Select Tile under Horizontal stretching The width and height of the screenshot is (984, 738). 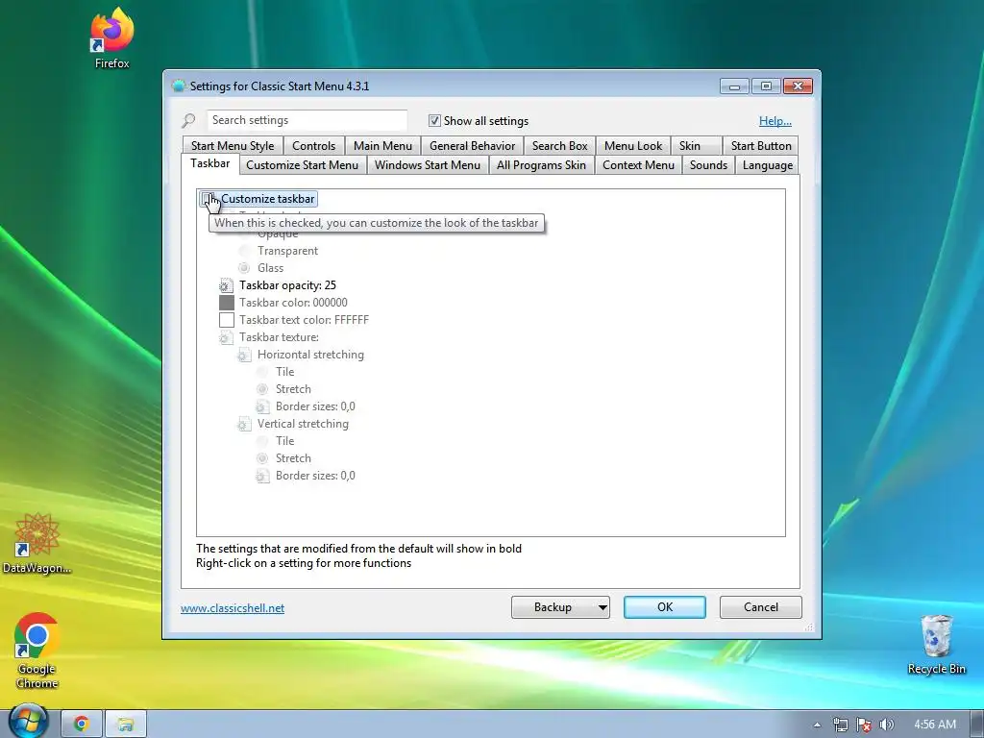(x=262, y=372)
